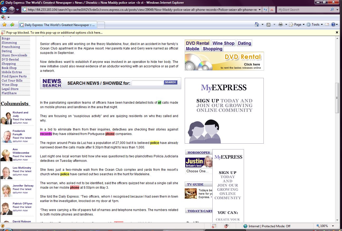Click the News Search text field
342x231 pixels.
[148, 83]
